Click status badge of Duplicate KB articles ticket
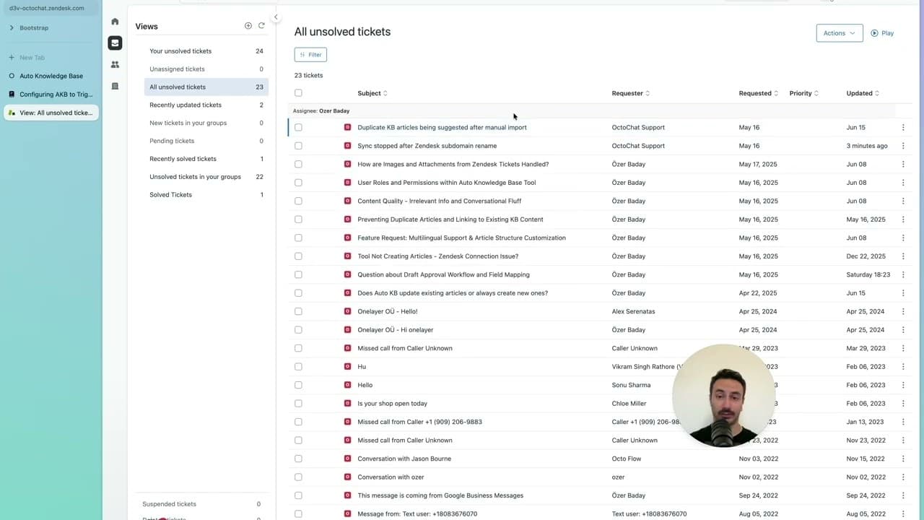 click(x=347, y=127)
